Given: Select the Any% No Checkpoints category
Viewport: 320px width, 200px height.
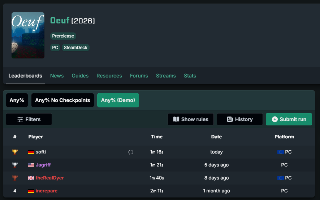Looking at the screenshot, I should click(x=62, y=100).
